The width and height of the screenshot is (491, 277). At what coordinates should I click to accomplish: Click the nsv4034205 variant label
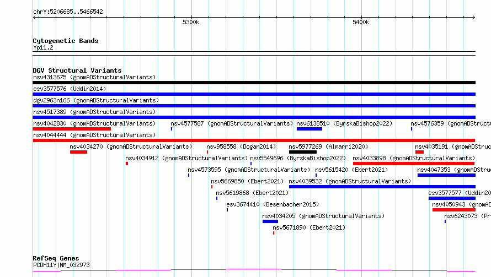[x=323, y=216]
